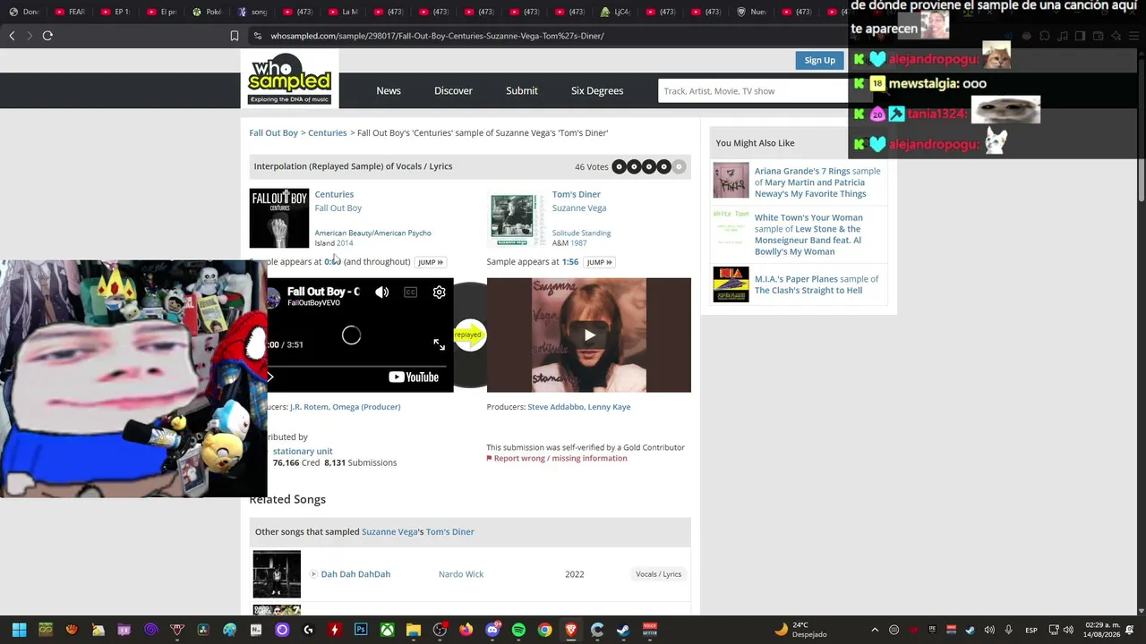Image resolution: width=1146 pixels, height=644 pixels.
Task: Open the video on YouTube via logo
Action: click(x=414, y=377)
